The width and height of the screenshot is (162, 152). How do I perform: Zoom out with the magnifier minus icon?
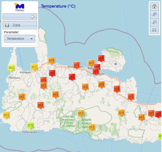[x=154, y=22]
